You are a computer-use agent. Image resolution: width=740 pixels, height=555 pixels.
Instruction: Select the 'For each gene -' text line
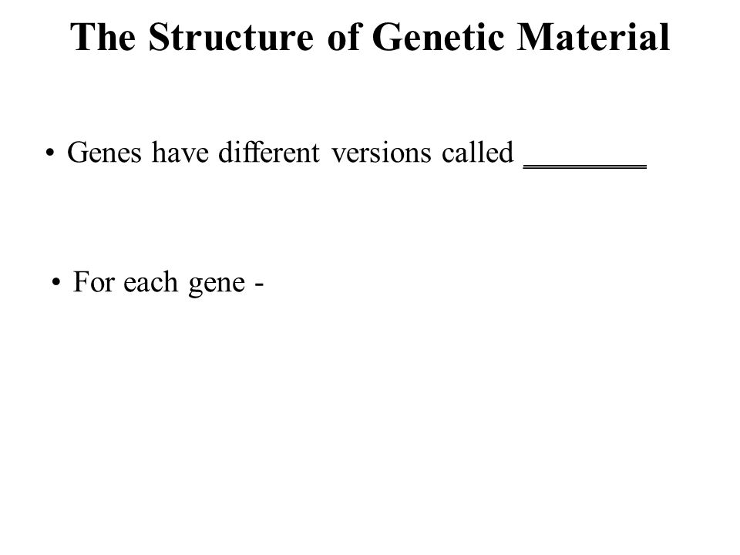pyautogui.click(x=168, y=283)
